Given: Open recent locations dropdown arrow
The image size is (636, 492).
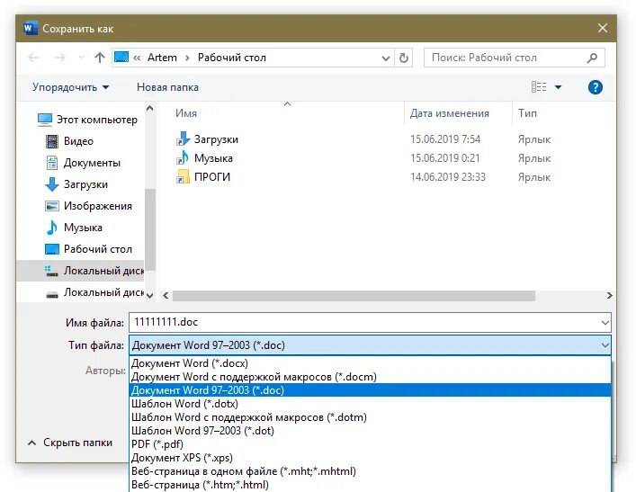Looking at the screenshot, I should [82, 58].
